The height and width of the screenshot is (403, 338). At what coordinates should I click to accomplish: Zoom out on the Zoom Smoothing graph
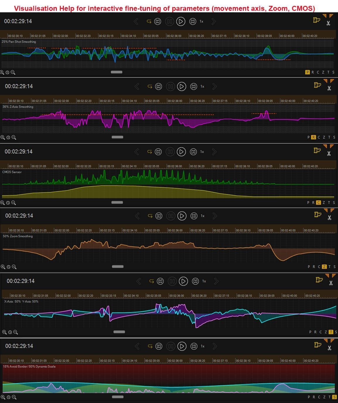tap(14, 267)
